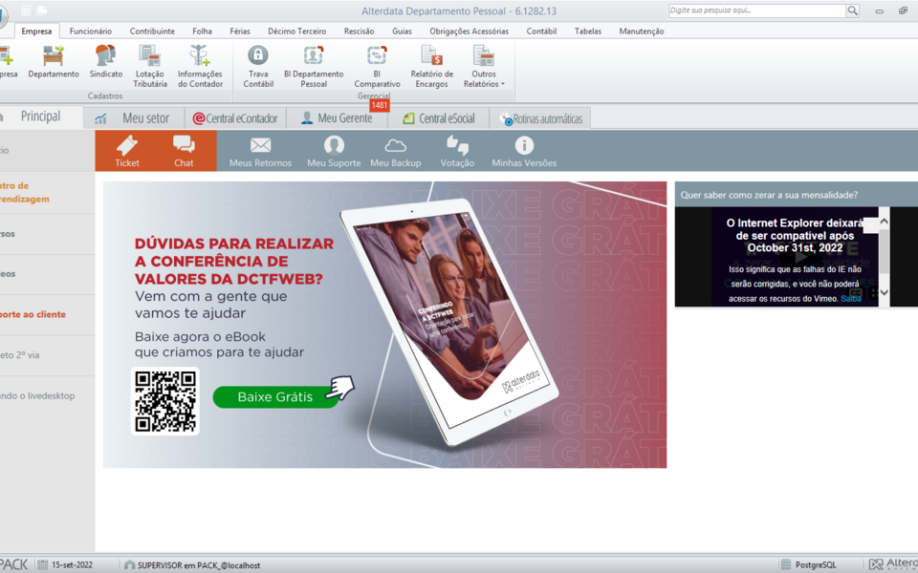Click the quick access grid icon in title bar

(27, 11)
